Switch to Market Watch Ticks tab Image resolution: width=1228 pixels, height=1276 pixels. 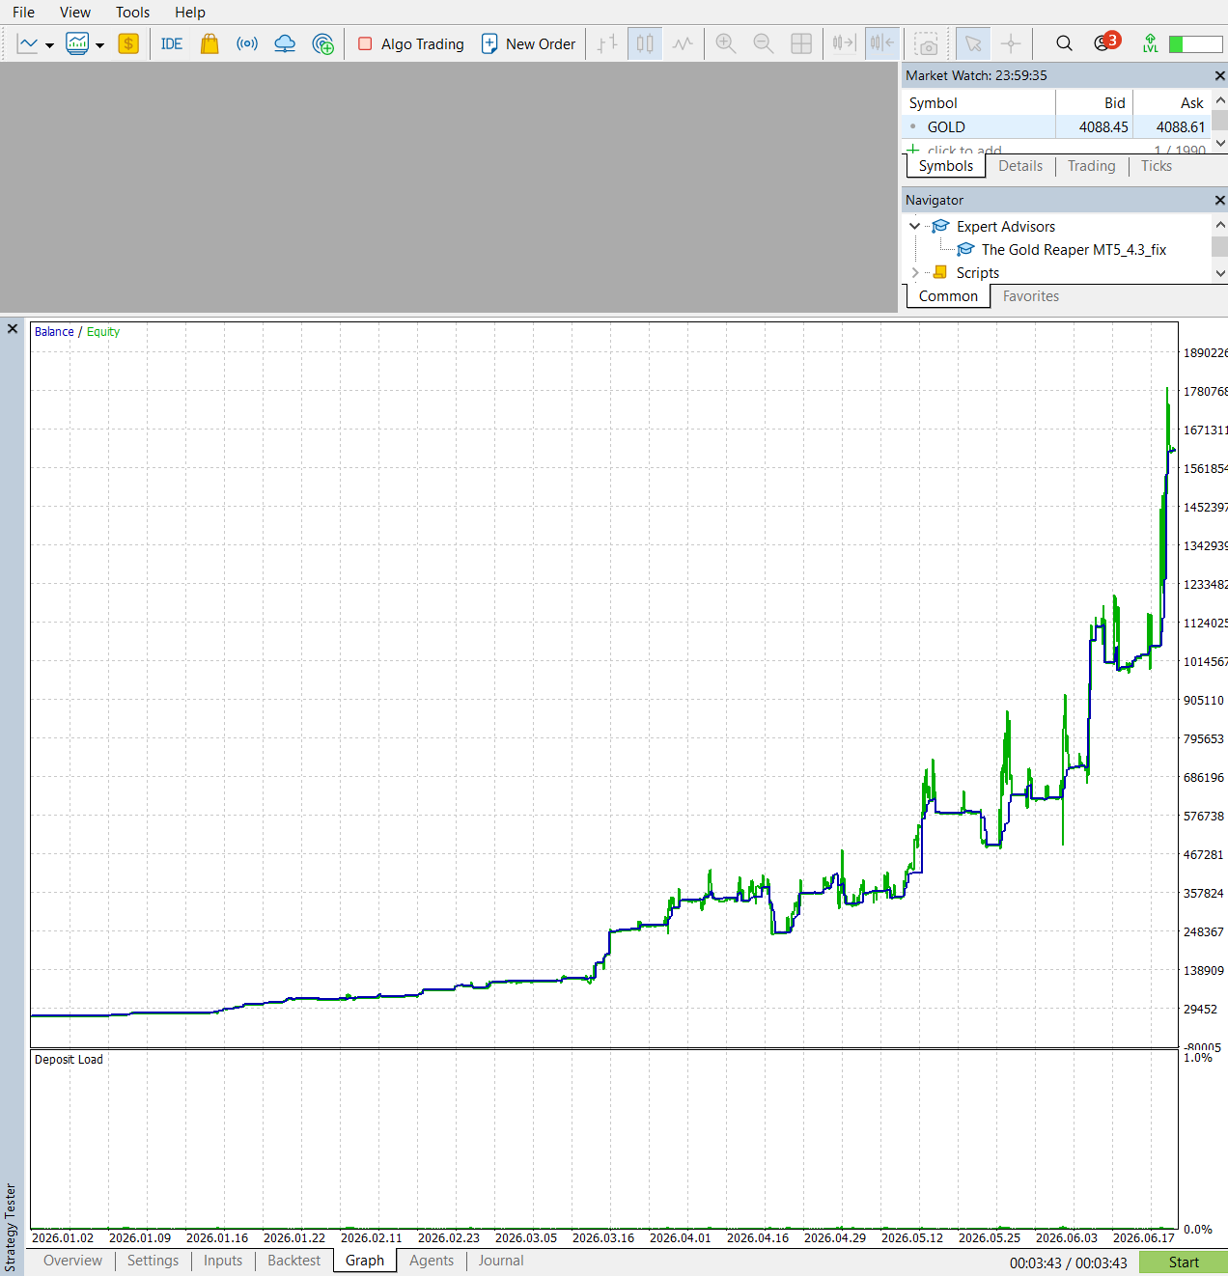tap(1157, 166)
